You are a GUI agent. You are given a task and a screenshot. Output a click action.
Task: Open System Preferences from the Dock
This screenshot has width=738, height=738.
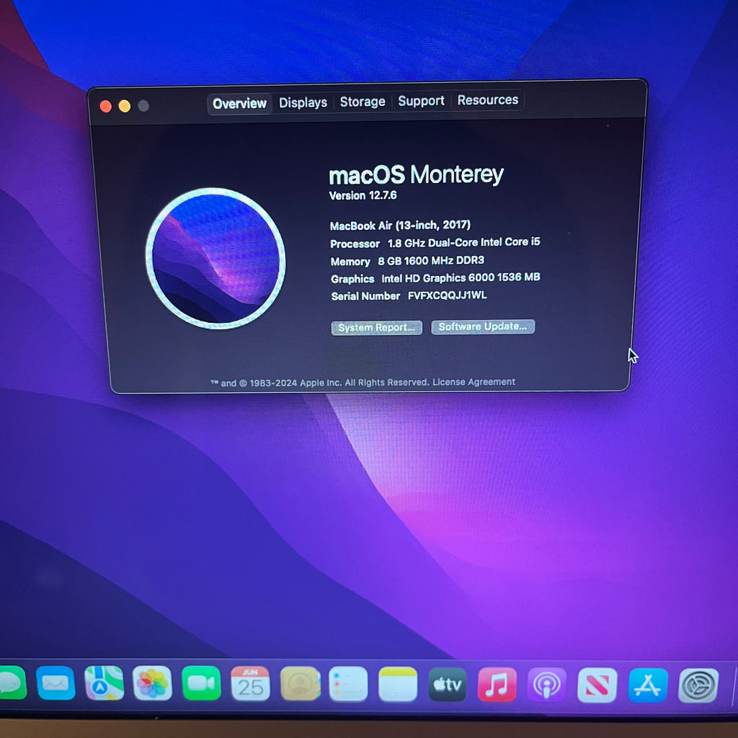pos(698,686)
